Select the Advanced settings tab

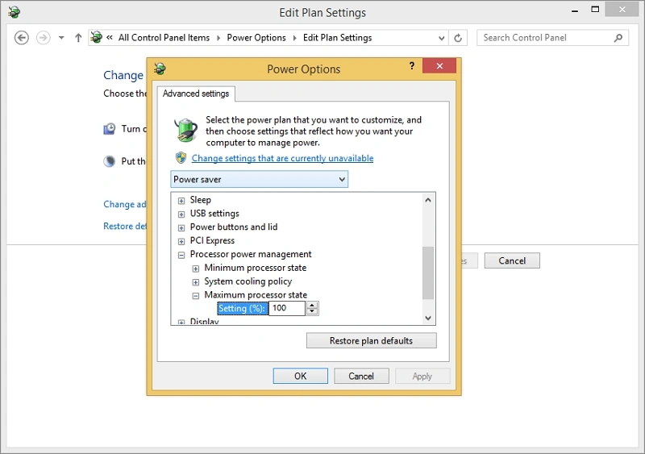[196, 94]
